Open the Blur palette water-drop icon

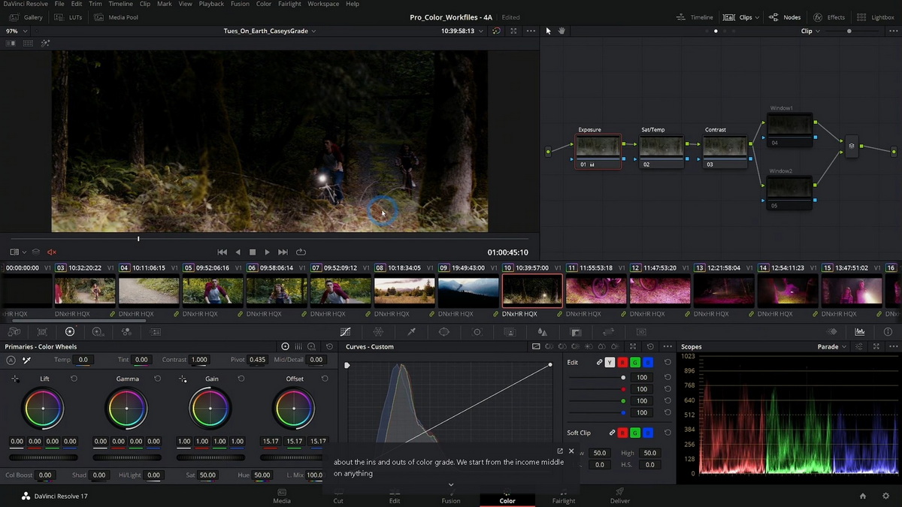542,331
